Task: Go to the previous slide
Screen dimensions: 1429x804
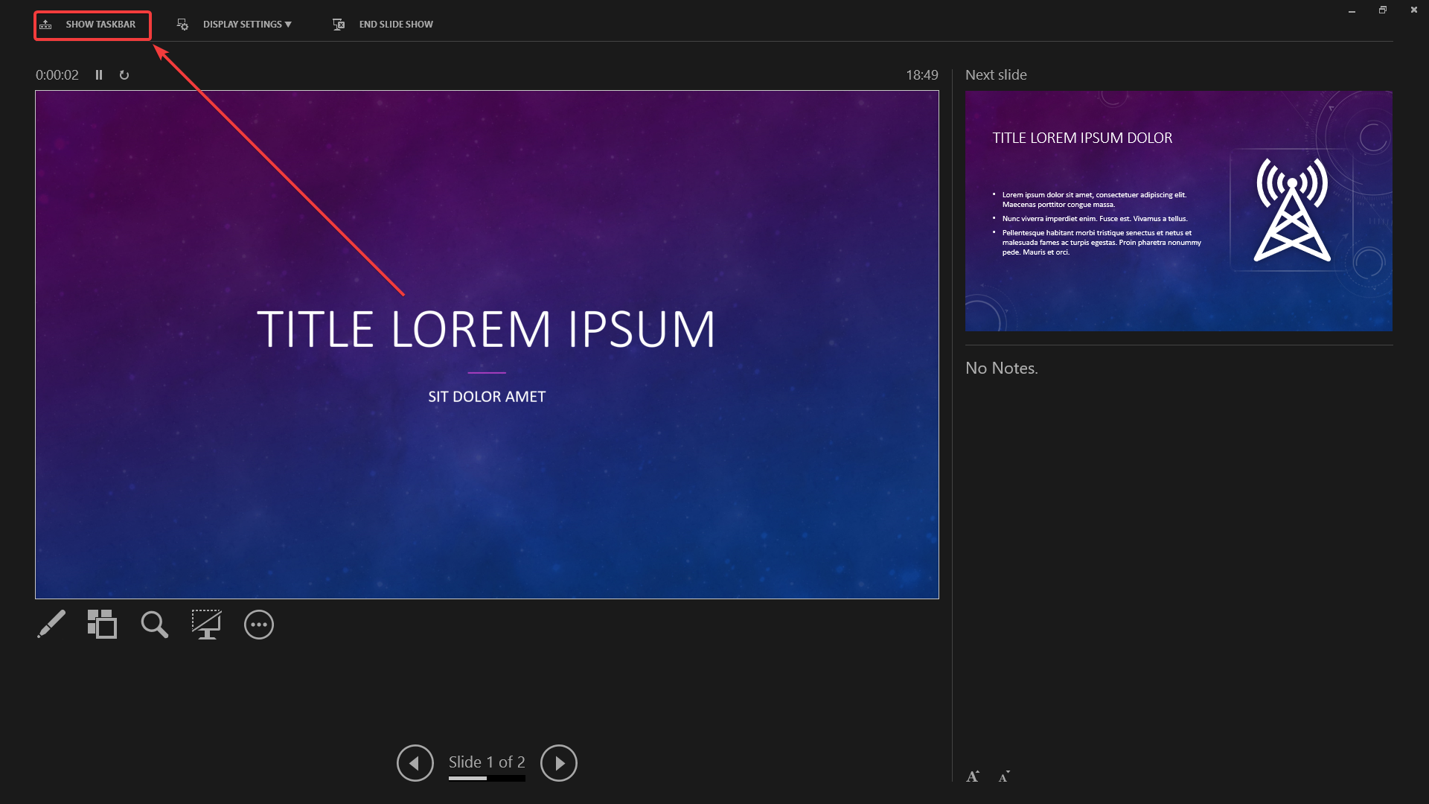Action: [x=415, y=763]
